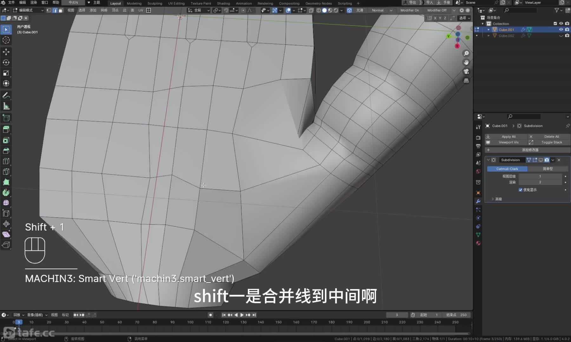Open the Material properties tab
571x342 pixels.
478,243
